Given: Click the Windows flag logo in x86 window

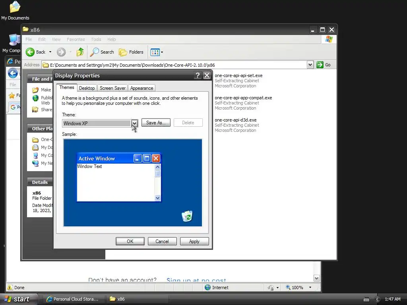Looking at the screenshot, I should click(329, 39).
